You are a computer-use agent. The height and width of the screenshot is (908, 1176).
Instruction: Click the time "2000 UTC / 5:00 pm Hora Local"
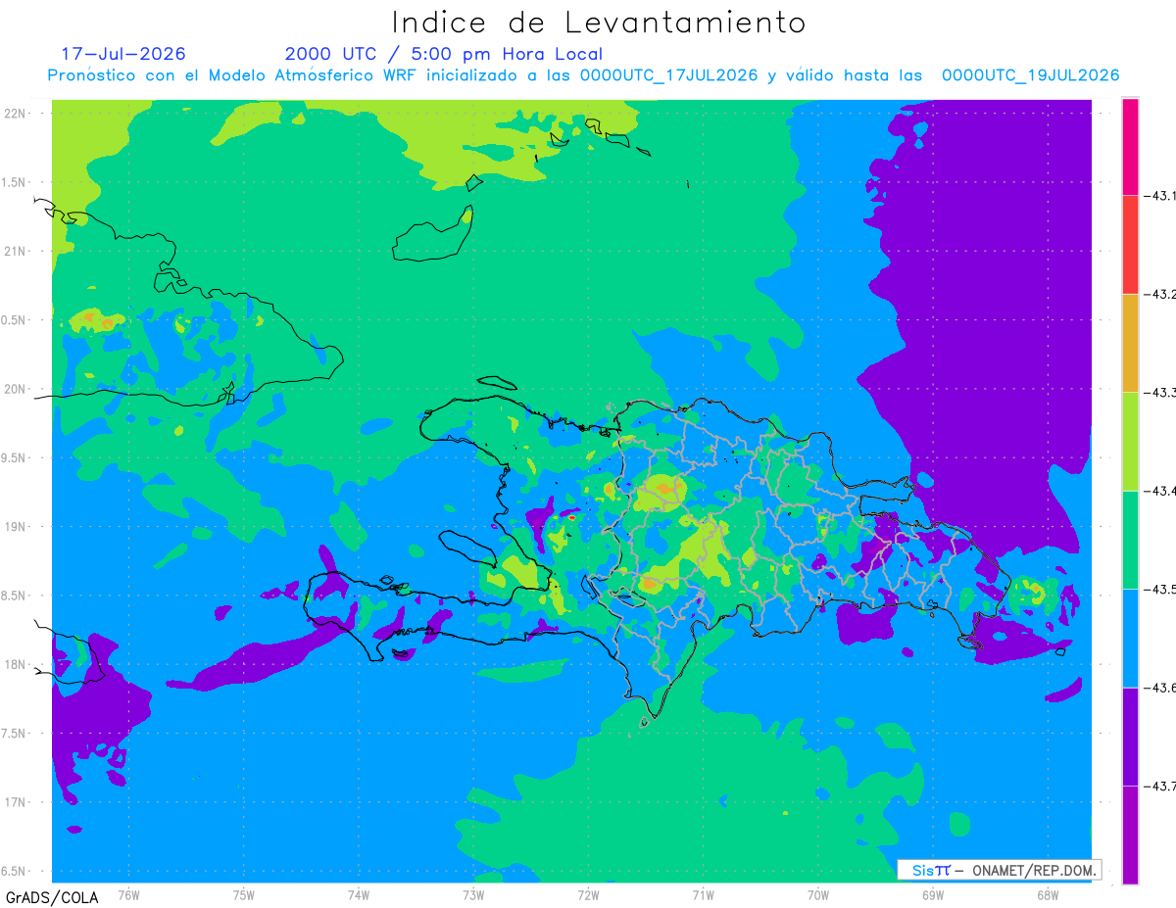click(444, 54)
